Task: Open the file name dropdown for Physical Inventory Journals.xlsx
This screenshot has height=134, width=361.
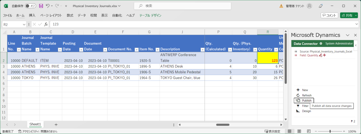Action: coord(119,6)
